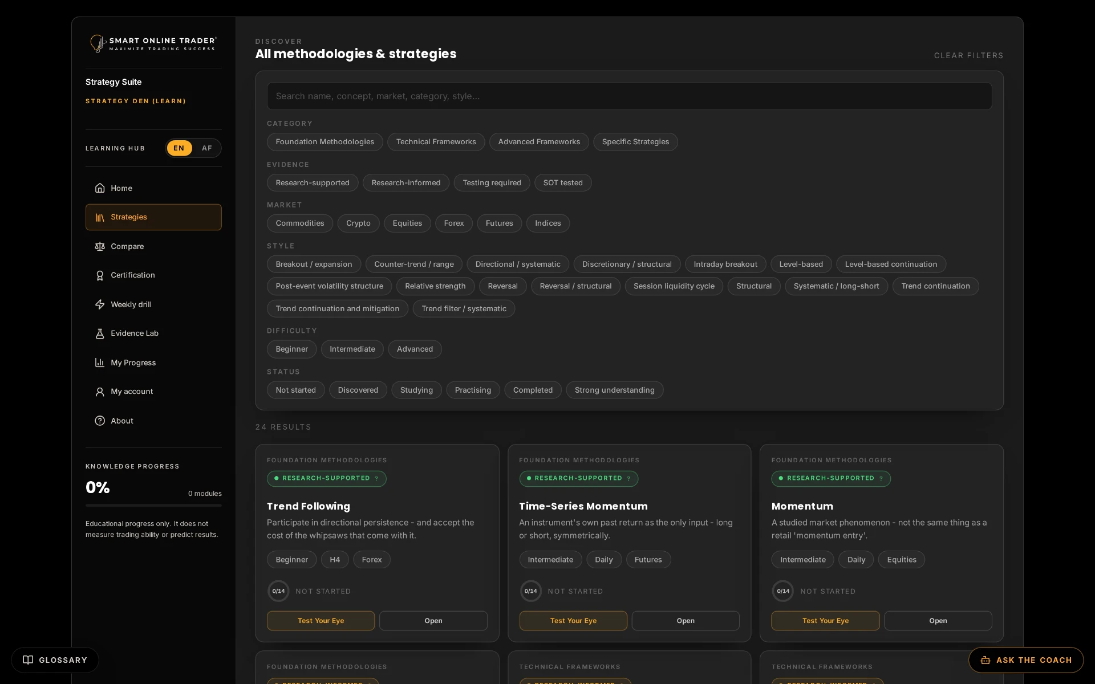Click the Home house icon

[100, 188]
